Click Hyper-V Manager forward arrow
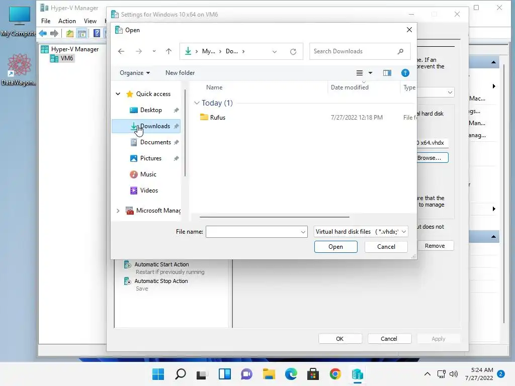515x386 pixels. pyautogui.click(x=54, y=33)
